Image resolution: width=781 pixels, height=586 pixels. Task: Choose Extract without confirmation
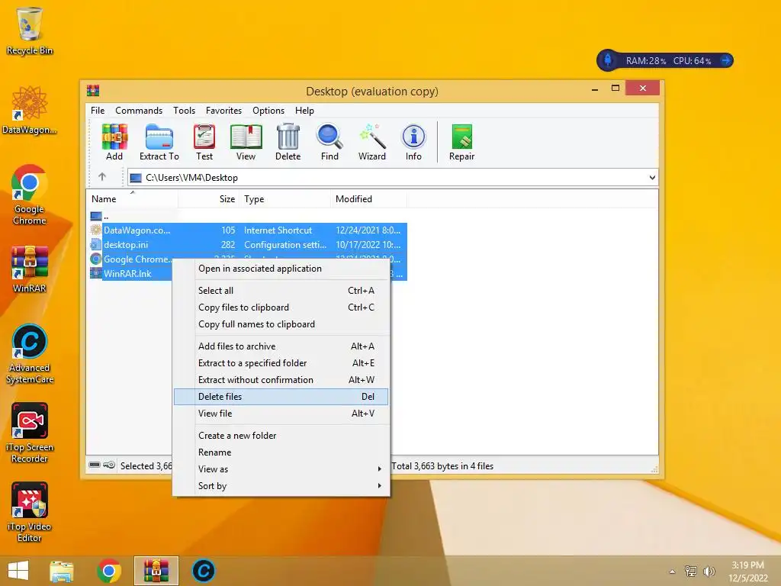[281, 380]
